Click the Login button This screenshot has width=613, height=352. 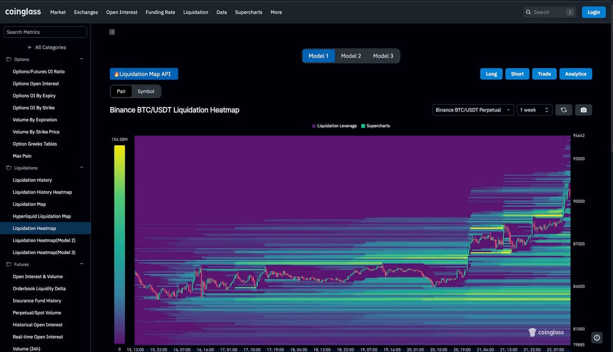pos(594,12)
